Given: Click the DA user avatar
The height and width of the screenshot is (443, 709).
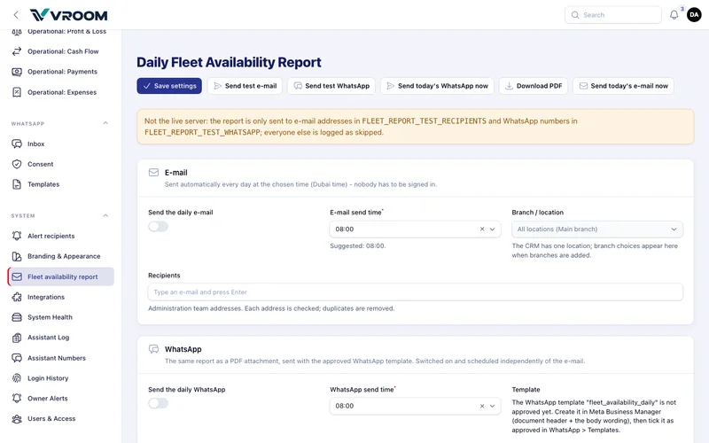Looking at the screenshot, I should tap(694, 15).
